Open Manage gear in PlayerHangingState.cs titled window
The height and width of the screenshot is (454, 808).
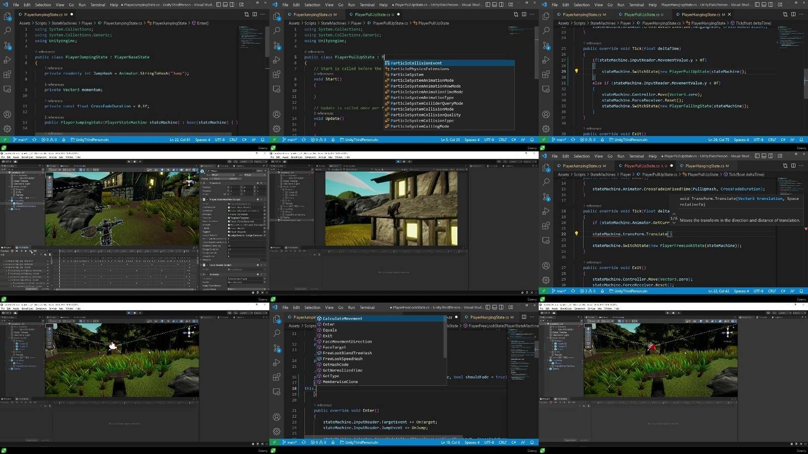click(546, 129)
